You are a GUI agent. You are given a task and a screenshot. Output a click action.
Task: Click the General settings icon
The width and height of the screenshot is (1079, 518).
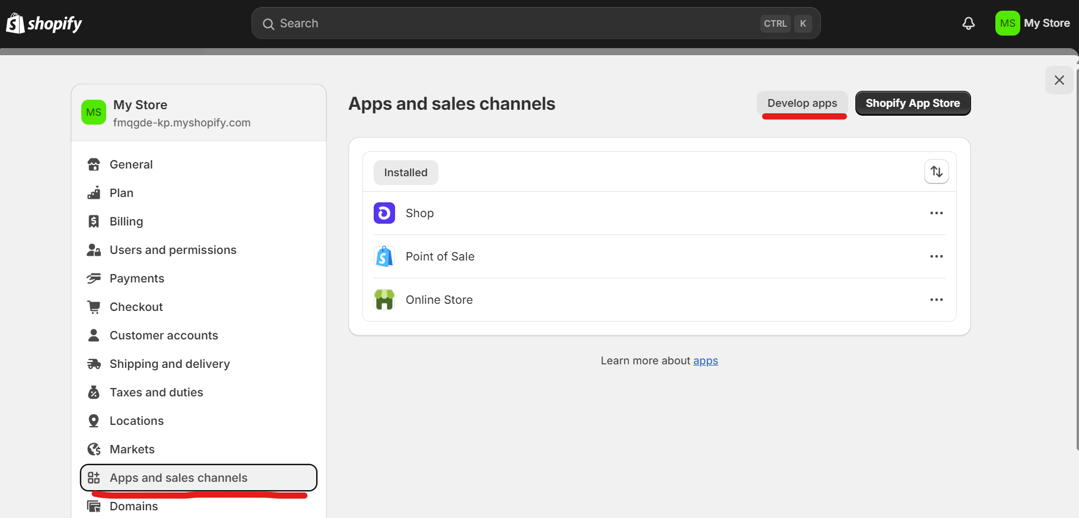coord(94,164)
